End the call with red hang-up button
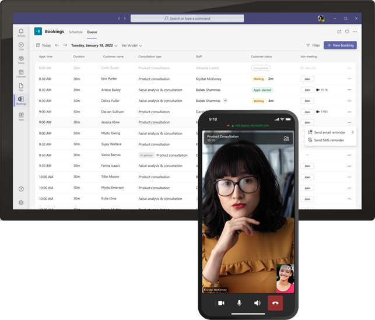The image size is (375, 320). [275, 303]
